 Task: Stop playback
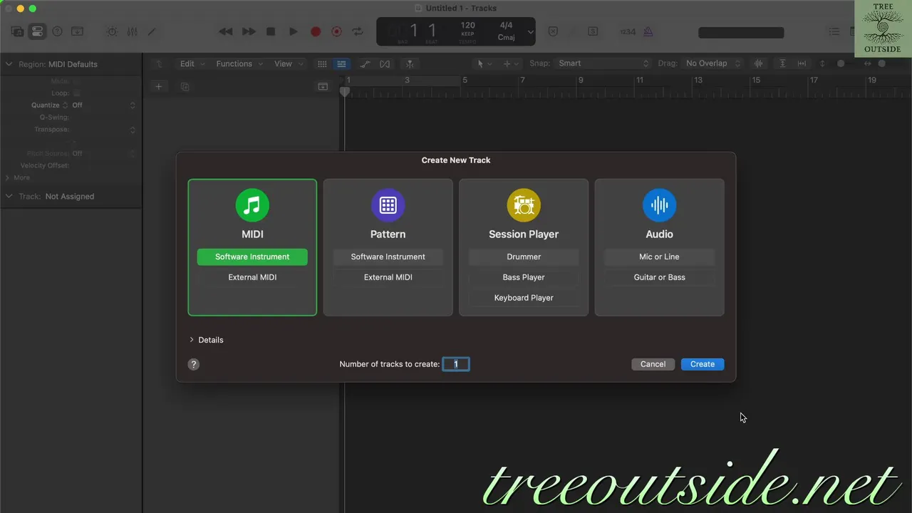click(x=271, y=31)
